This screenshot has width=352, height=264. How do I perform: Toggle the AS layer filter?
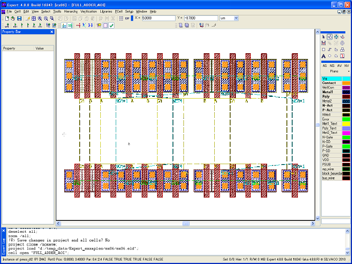coord(325,66)
